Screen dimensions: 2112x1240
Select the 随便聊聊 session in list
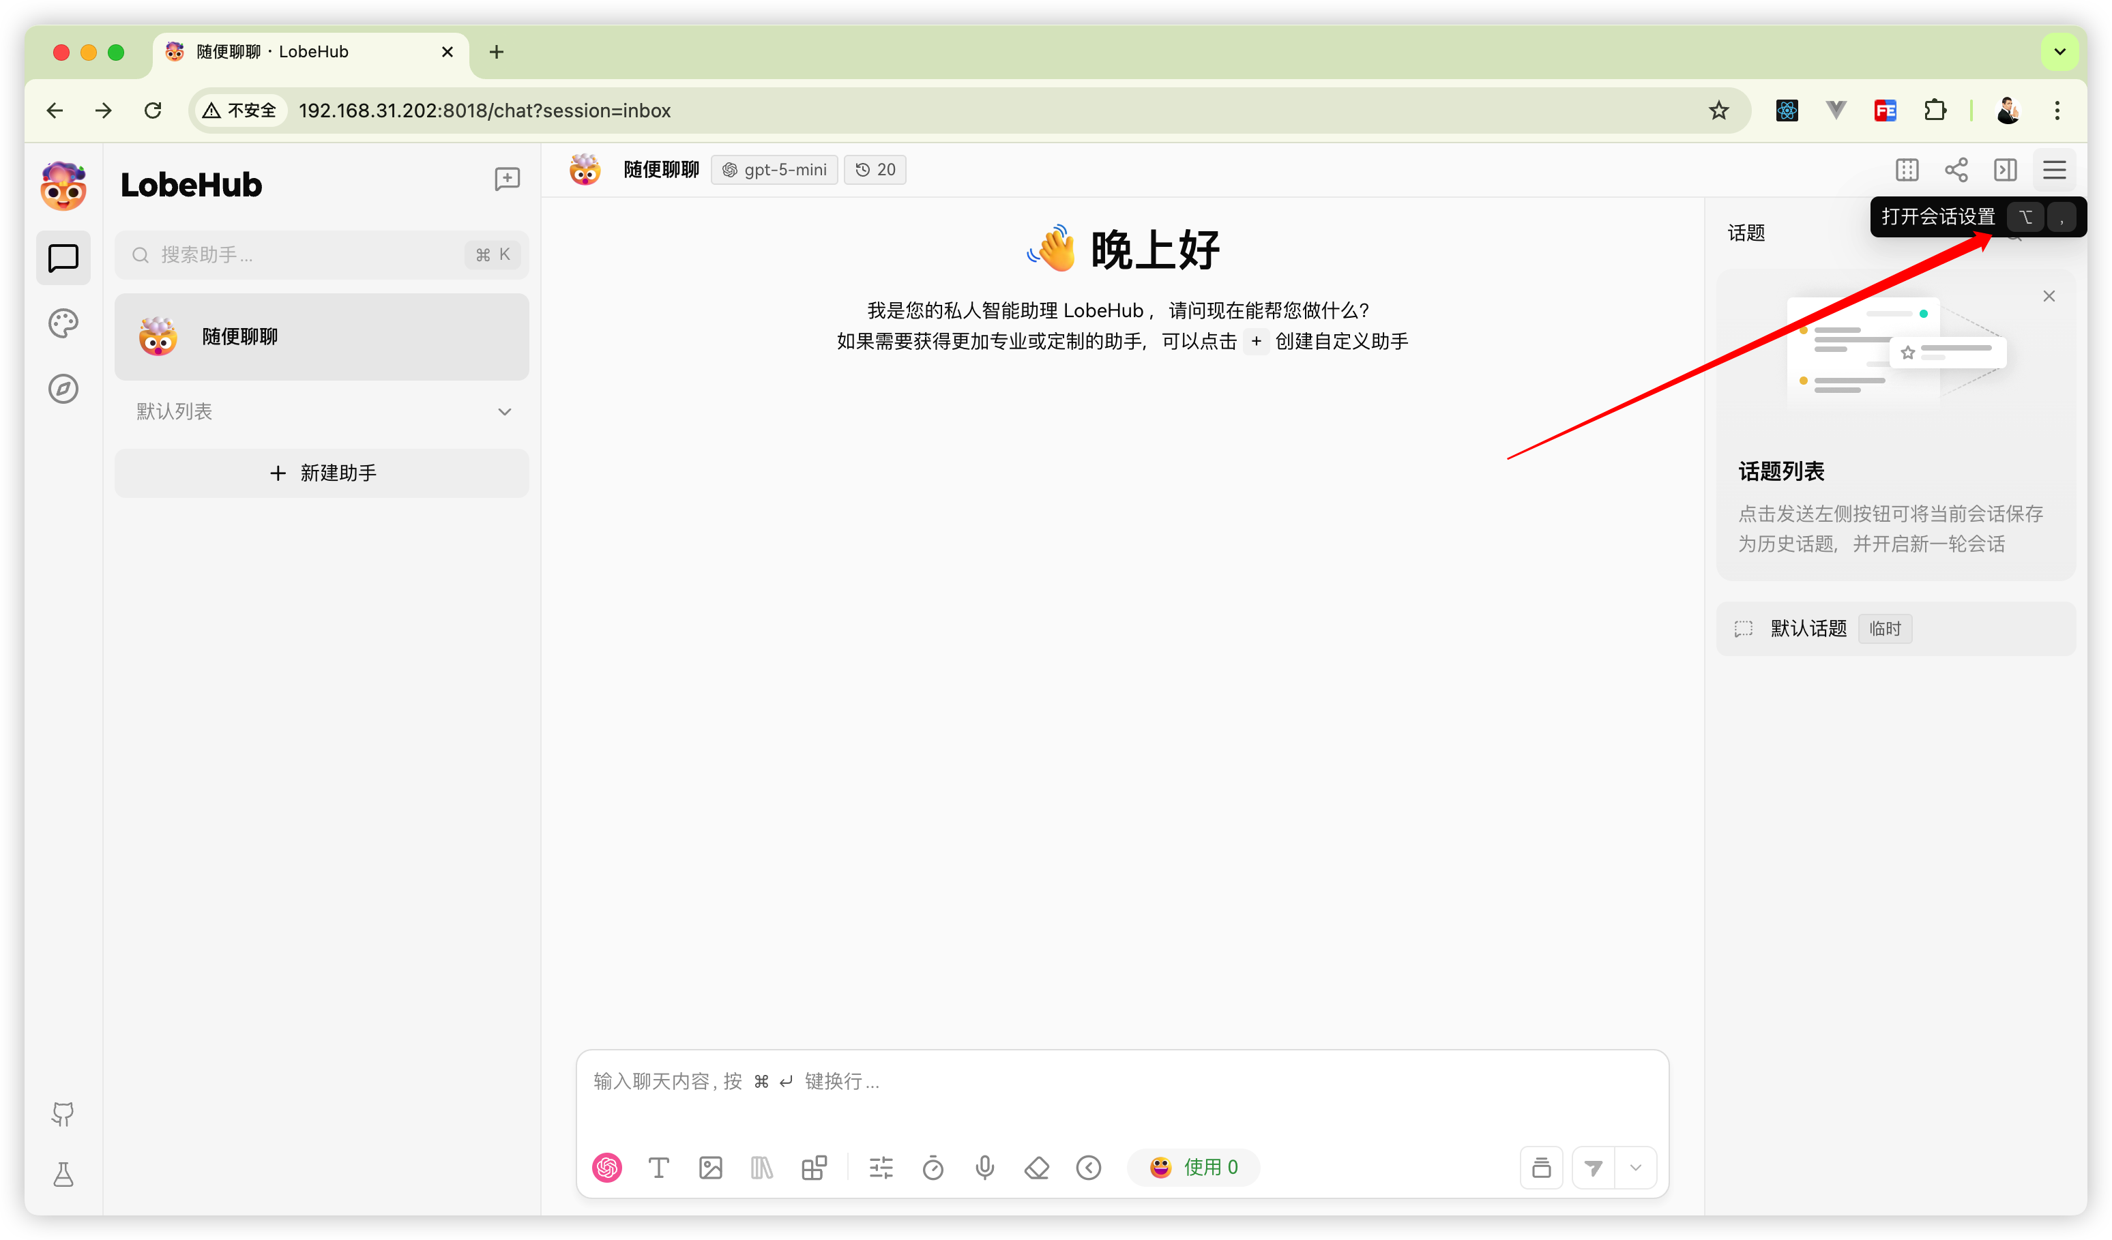(x=322, y=337)
